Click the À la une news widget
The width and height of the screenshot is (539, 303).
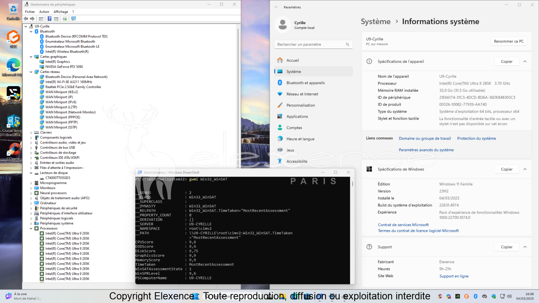23,297
